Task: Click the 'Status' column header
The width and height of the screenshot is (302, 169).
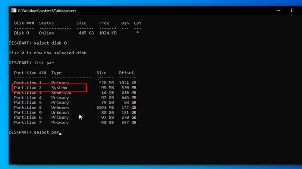Action: pos(46,23)
